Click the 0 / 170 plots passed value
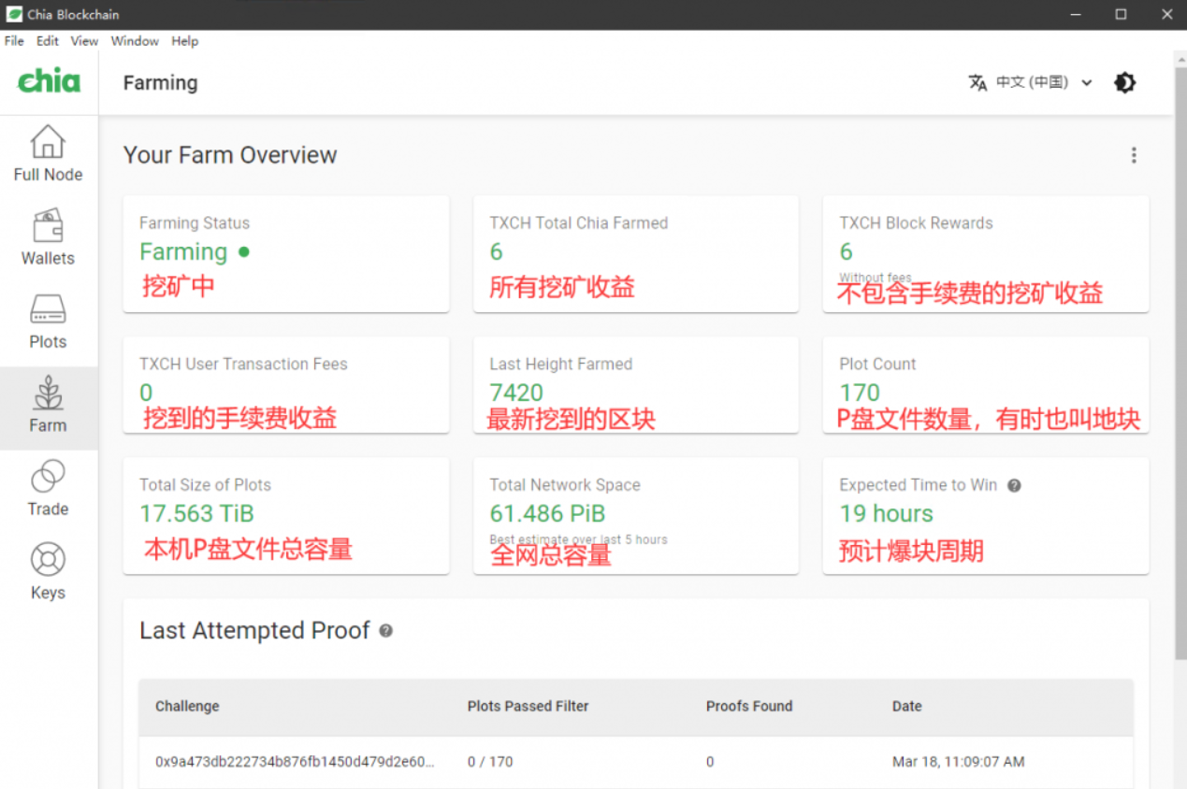The image size is (1187, 789). (x=490, y=762)
